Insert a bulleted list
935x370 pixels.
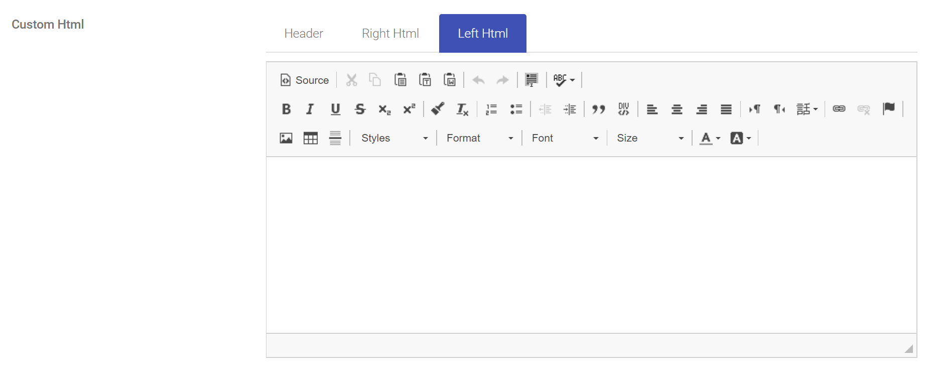pos(516,109)
